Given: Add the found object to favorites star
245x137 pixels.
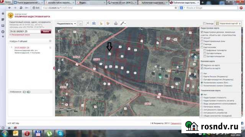Looking at the screenshot, I should [50, 41].
